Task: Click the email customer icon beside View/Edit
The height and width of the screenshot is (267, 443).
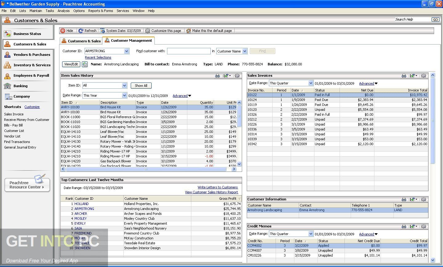Action: (x=85, y=64)
